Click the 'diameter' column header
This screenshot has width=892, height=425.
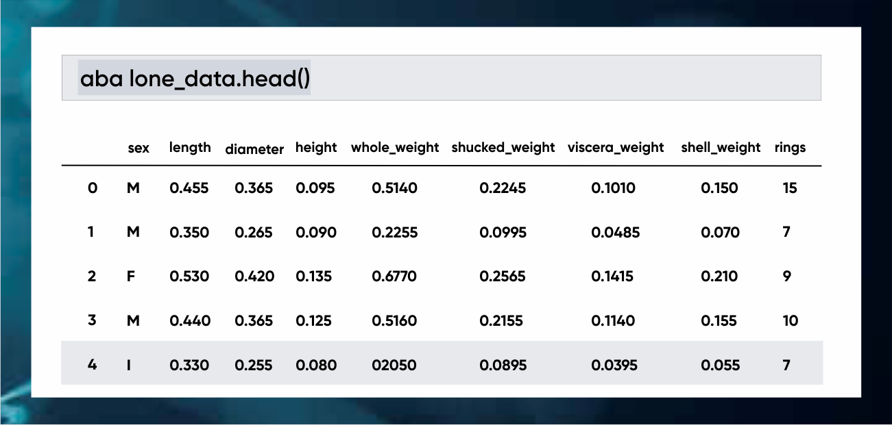tap(254, 149)
